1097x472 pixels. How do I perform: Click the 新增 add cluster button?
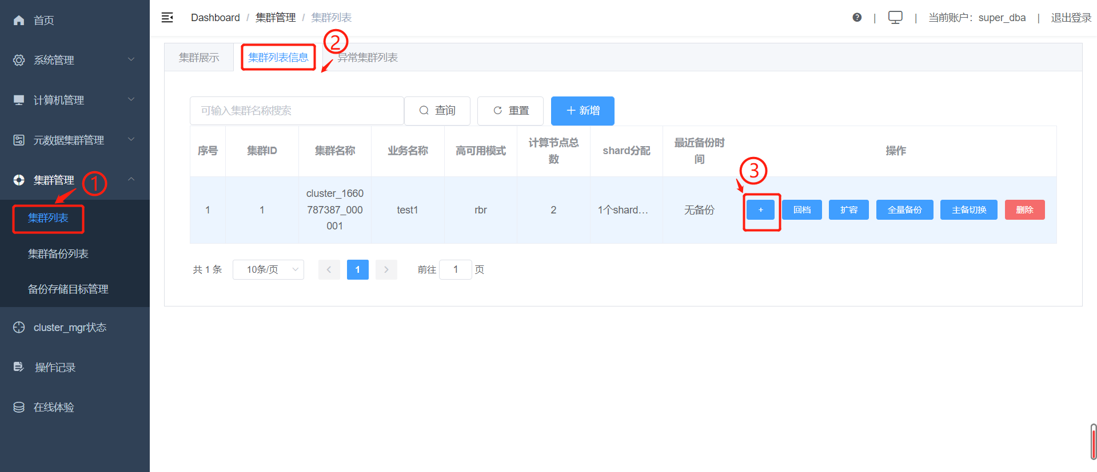583,111
